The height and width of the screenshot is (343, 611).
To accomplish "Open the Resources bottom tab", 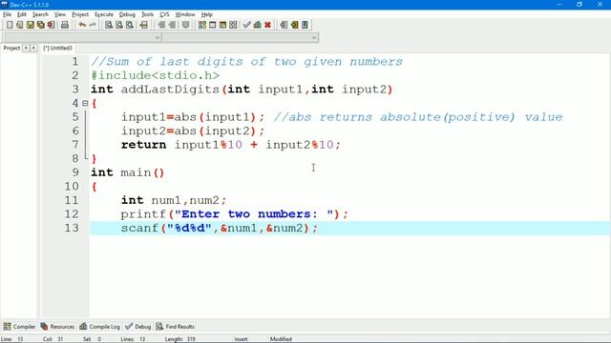I will pyautogui.click(x=57, y=327).
